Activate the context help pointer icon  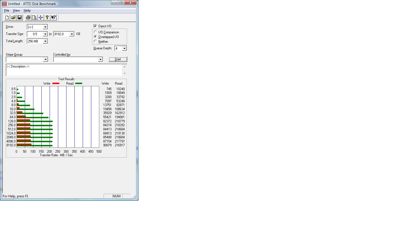53,17
